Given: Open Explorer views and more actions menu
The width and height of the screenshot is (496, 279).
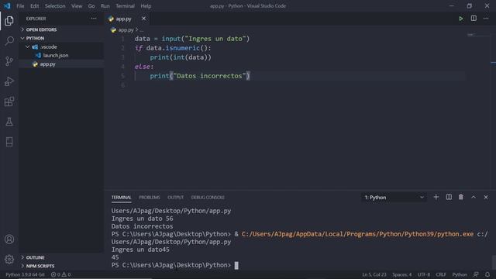Looking at the screenshot, I should pos(94,19).
